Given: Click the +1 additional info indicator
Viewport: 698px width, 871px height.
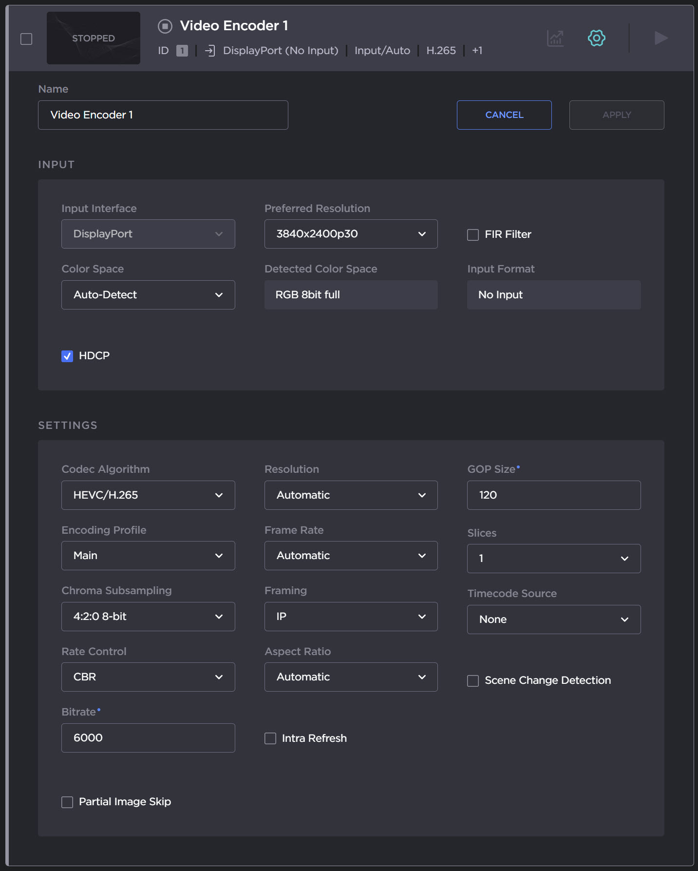Looking at the screenshot, I should click(477, 51).
